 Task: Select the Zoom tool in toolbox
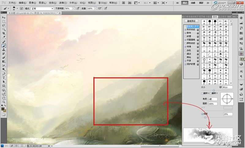4,102
